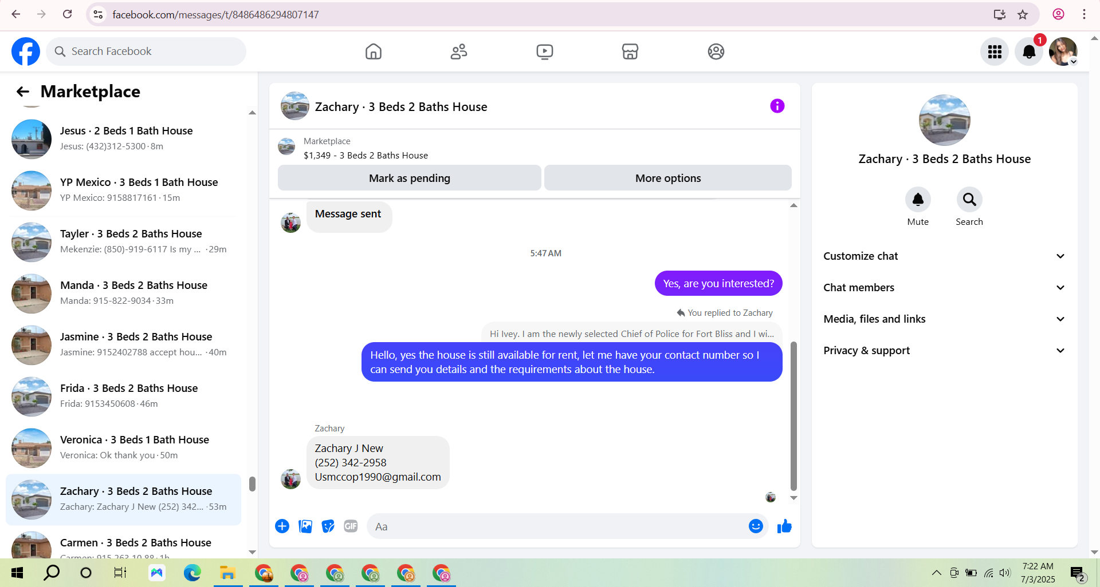This screenshot has width=1100, height=587.
Task: Open the Chrome three-dot menu
Action: 1084,14
